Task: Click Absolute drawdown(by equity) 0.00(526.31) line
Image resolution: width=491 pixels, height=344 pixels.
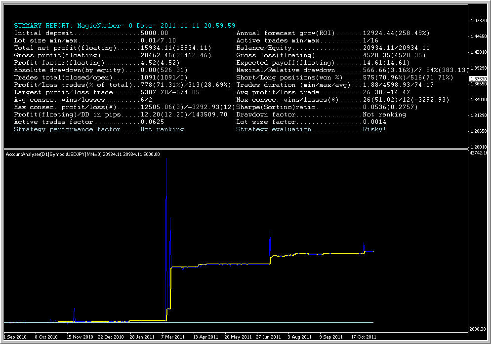Action: tap(101, 70)
